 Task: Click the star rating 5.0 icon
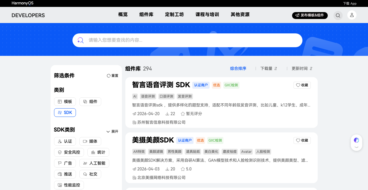[183, 169]
